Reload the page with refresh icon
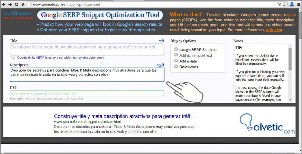This screenshot has width=302, height=154. point(17,5)
